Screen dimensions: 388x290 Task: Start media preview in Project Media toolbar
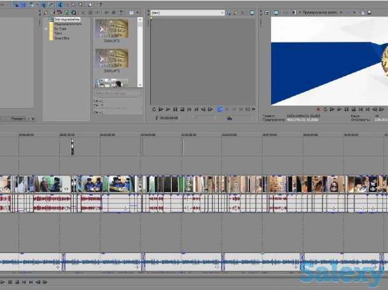pos(107,12)
